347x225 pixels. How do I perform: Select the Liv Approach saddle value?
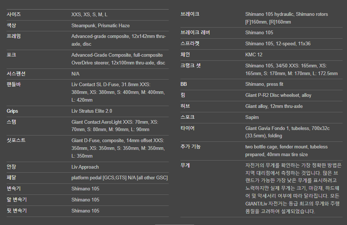[85, 167]
